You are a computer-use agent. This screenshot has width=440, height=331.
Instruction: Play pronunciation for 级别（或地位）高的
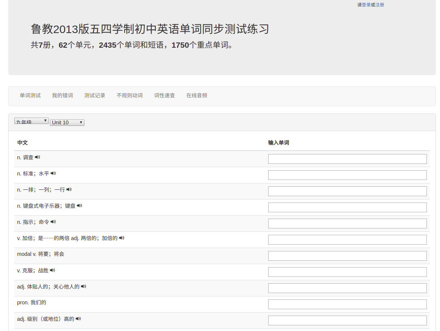78,319
